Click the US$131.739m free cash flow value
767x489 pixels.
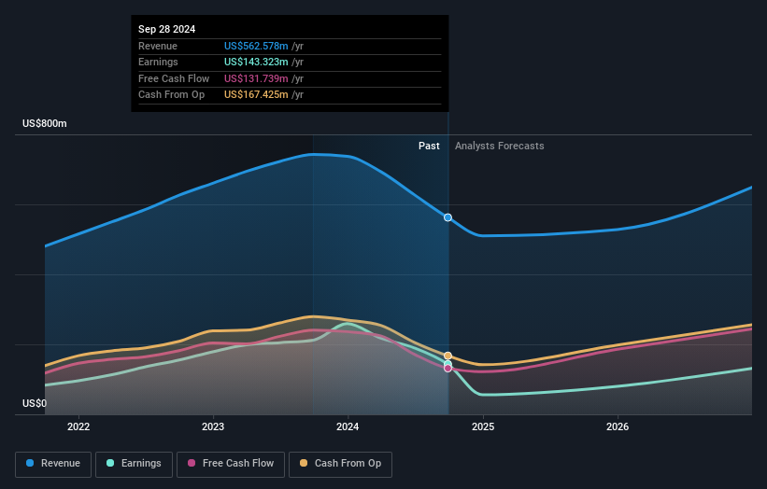256,78
